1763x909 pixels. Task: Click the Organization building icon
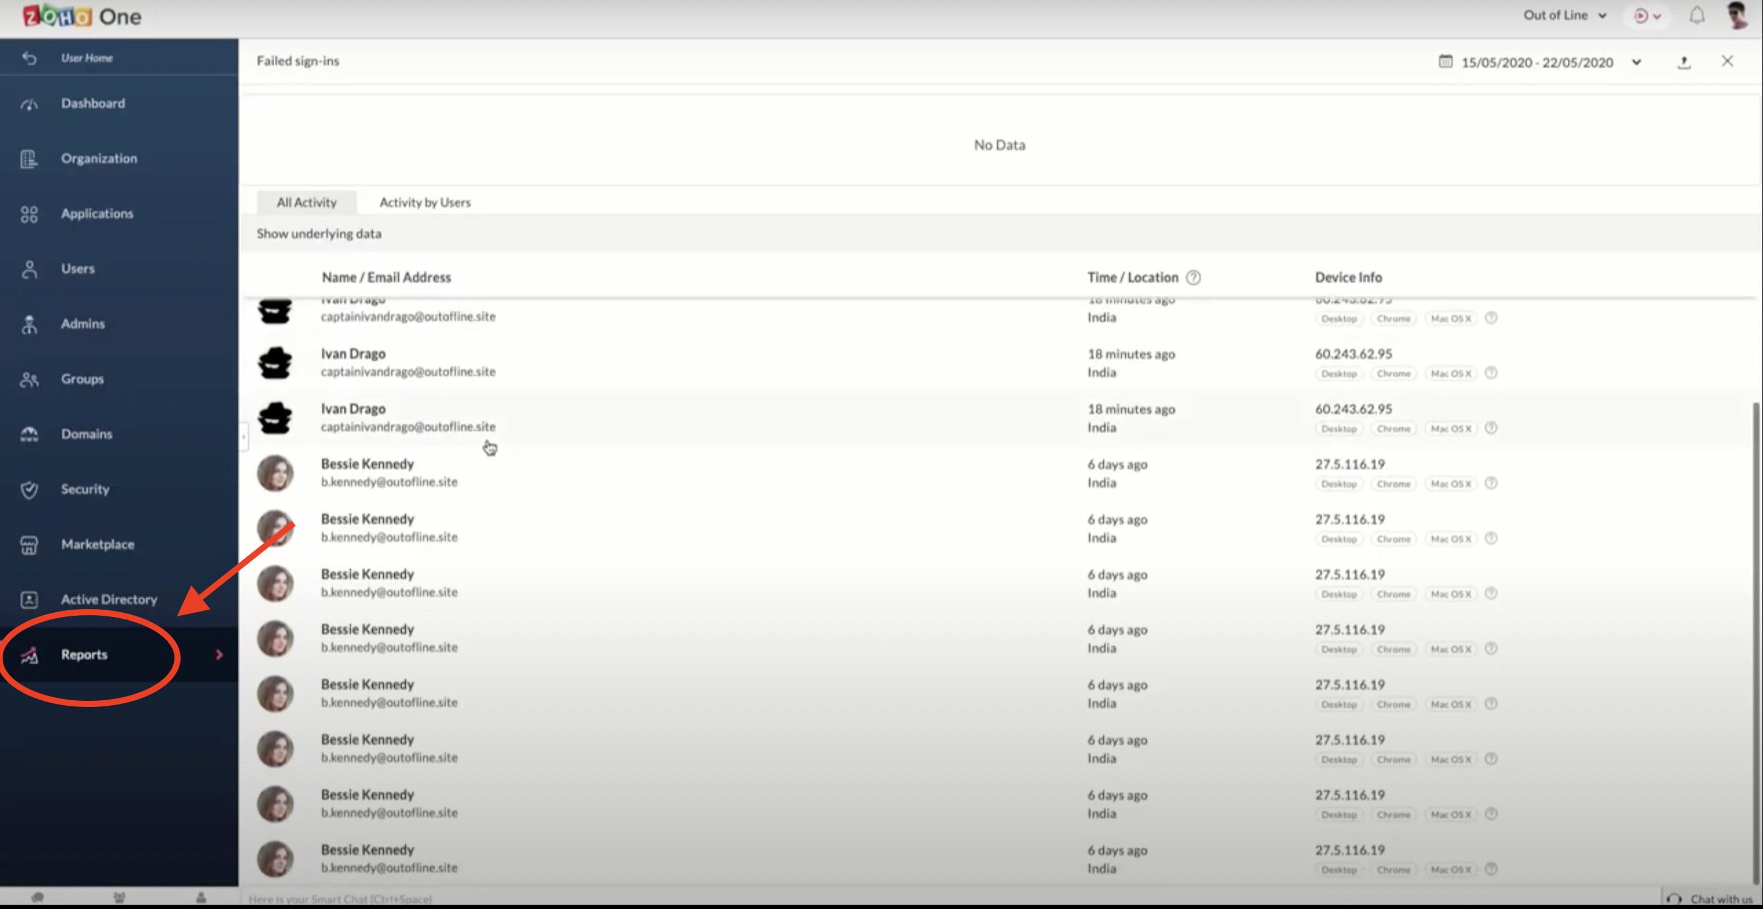(29, 159)
